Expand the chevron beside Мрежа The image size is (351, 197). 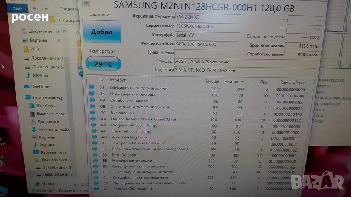(x=75, y=184)
